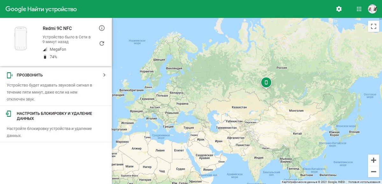Click the Судан label on the map
Viewport: 382px width, 184px height.
pos(180,169)
